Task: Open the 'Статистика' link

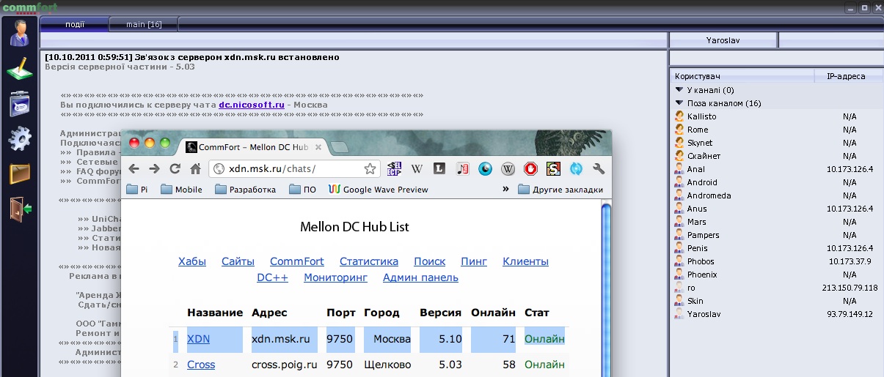Action: pos(369,261)
